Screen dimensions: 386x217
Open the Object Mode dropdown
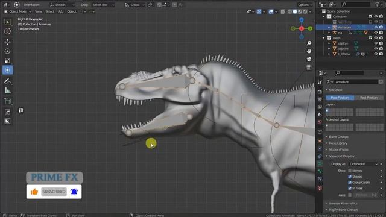coord(17,11)
